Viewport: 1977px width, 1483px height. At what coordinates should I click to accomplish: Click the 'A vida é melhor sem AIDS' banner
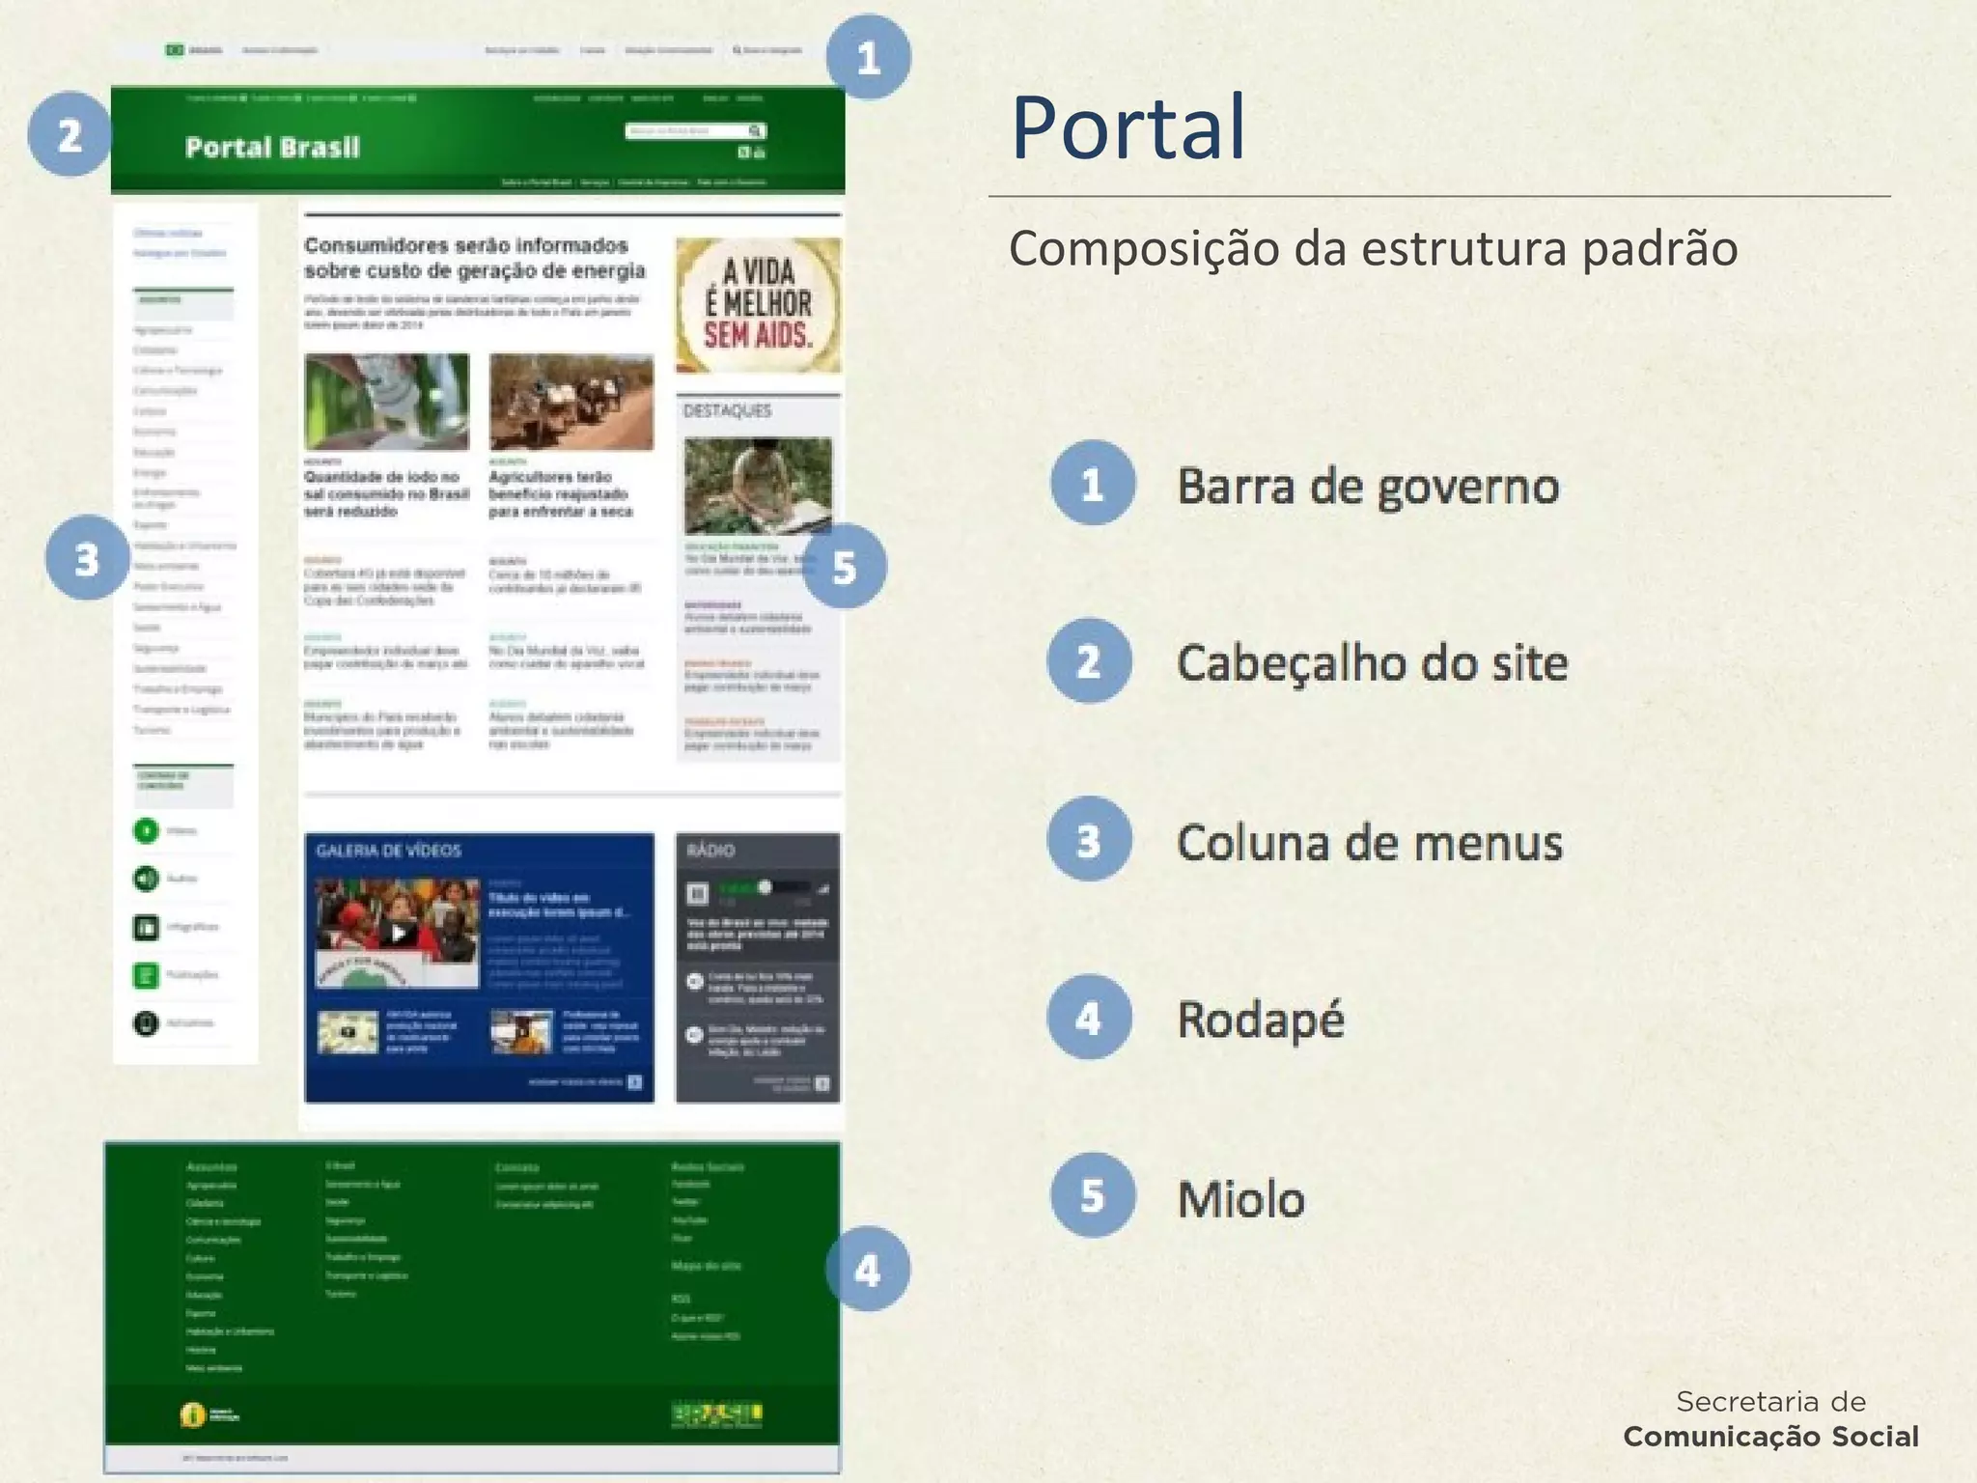pos(758,305)
